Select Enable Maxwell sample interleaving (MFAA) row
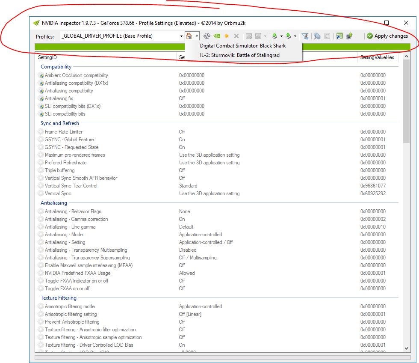The width and height of the screenshot is (419, 363). [x=218, y=265]
